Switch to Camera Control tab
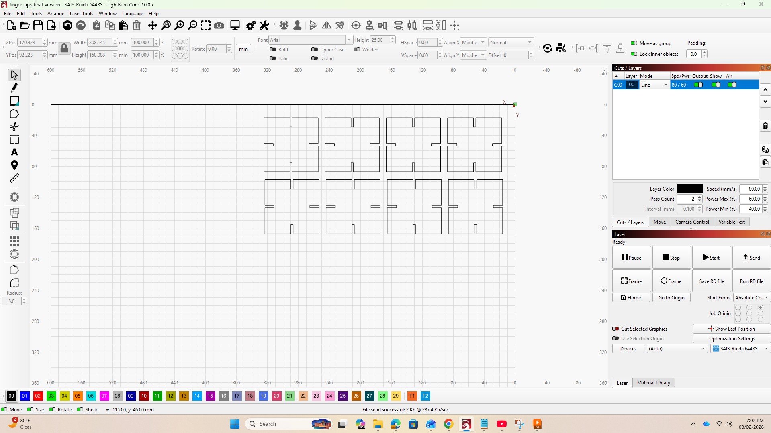The image size is (771, 433). [x=692, y=222]
